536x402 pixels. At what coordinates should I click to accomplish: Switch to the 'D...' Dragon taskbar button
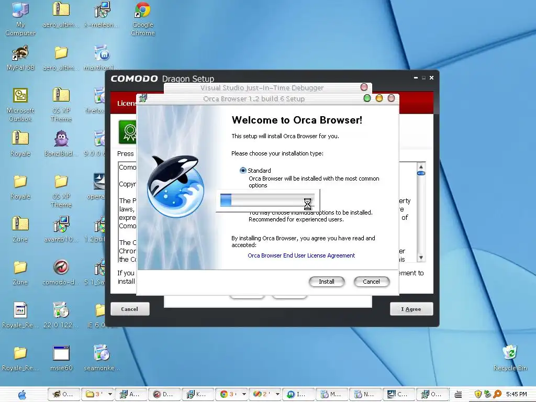(x=164, y=394)
